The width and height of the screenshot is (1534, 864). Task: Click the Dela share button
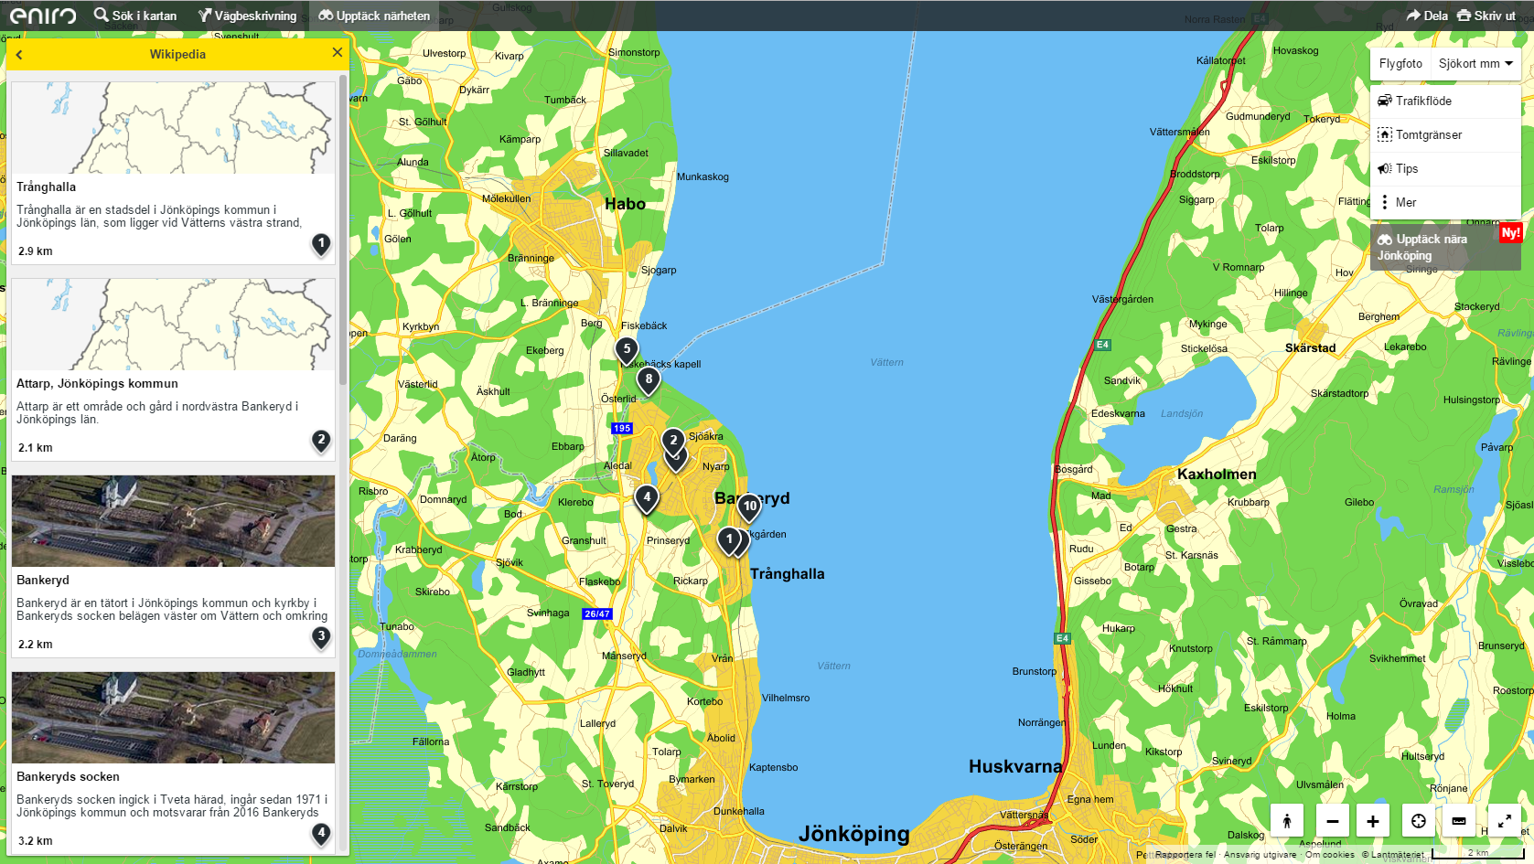coord(1427,16)
